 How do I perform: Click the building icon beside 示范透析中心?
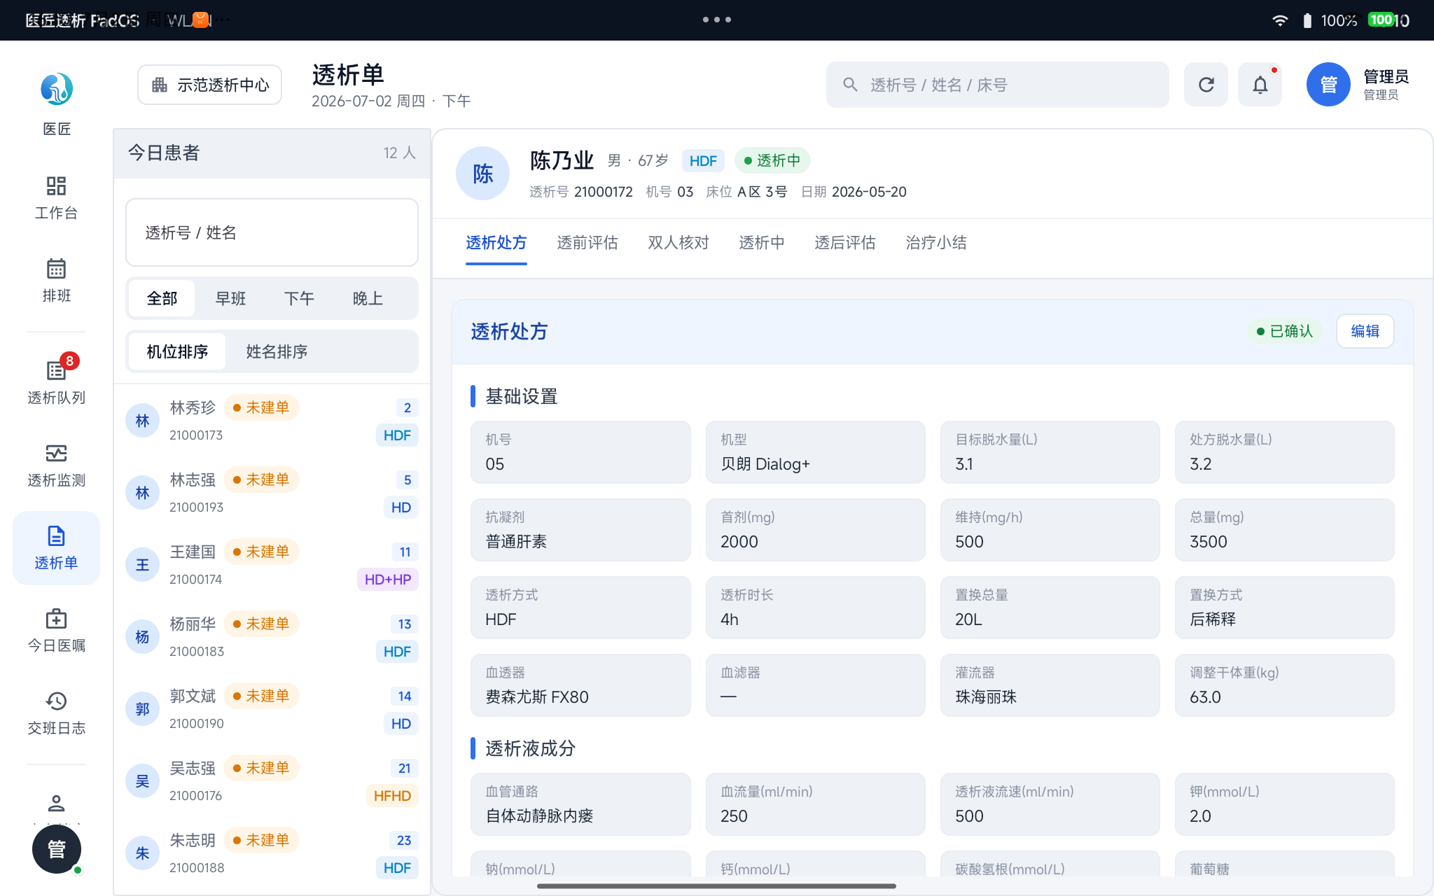(160, 85)
